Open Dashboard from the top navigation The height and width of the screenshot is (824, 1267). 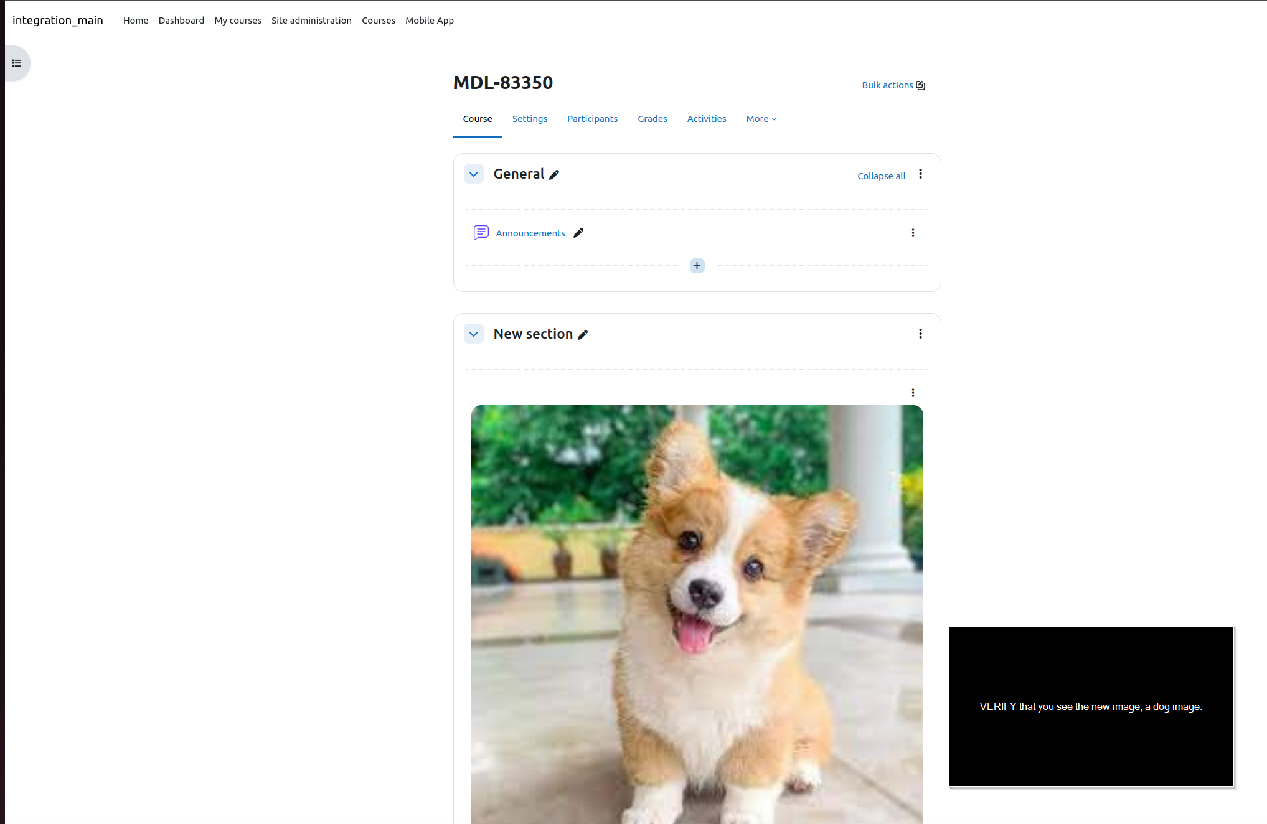click(181, 21)
